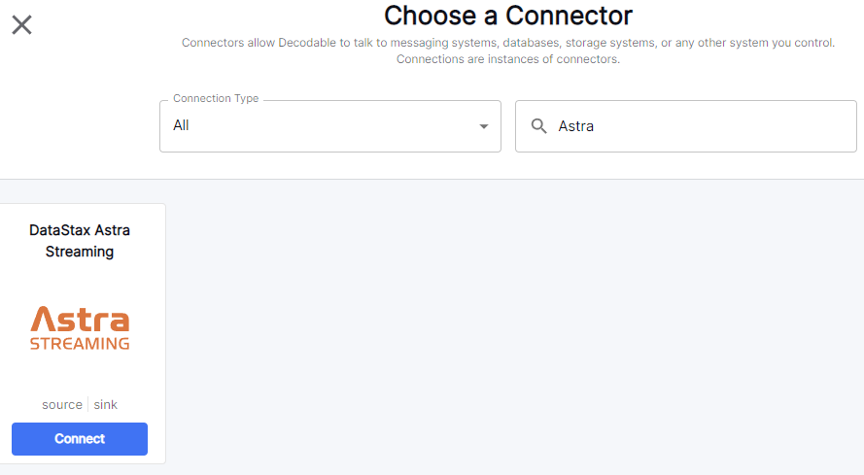864x475 pixels.
Task: Select the "All" value in Connection Type
Action: 182,125
